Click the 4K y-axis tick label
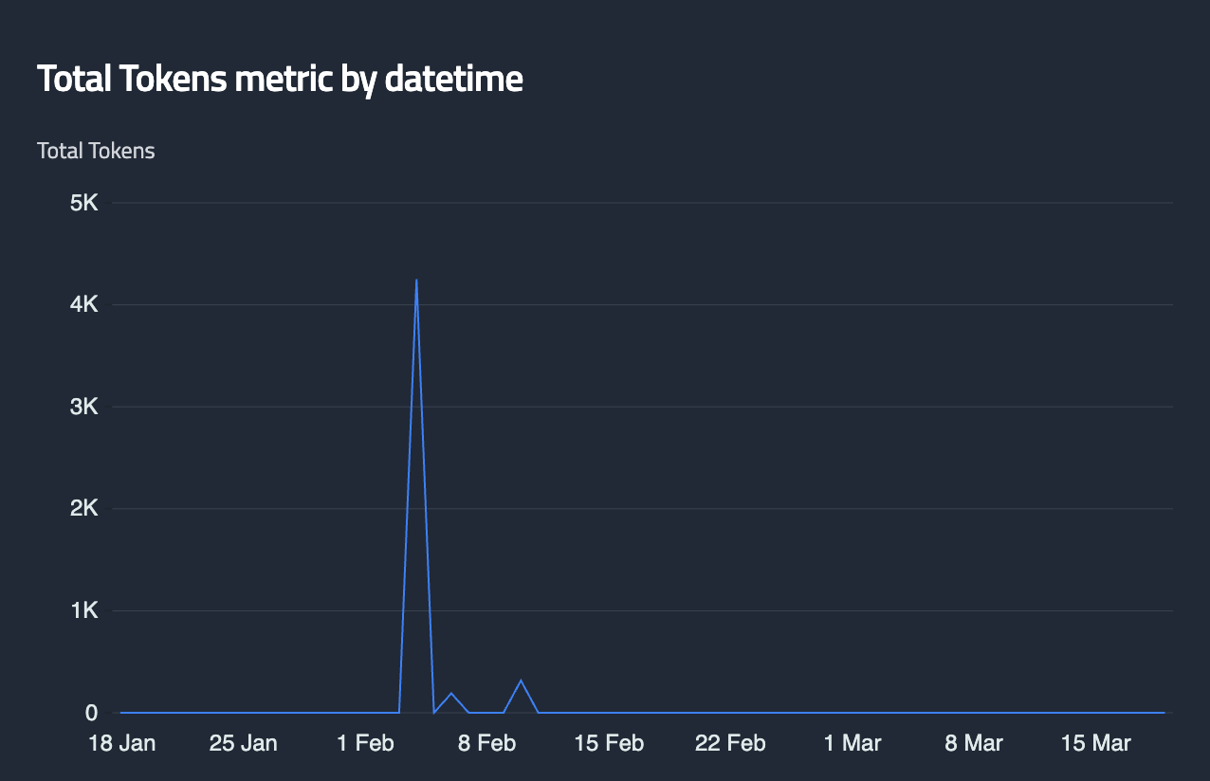 [85, 305]
